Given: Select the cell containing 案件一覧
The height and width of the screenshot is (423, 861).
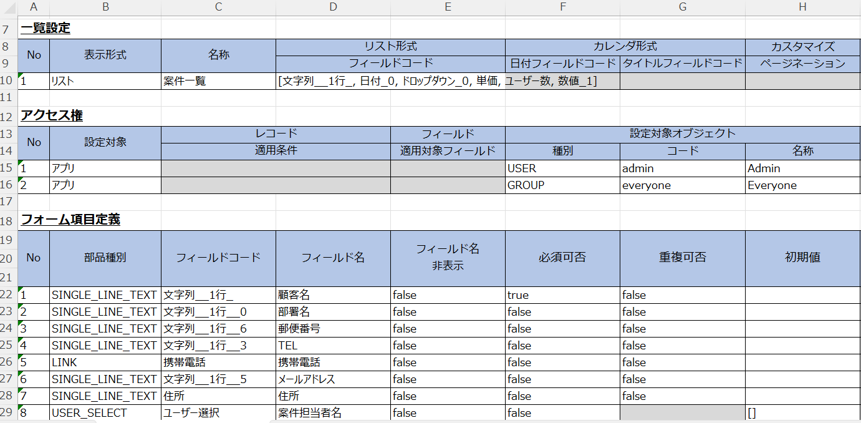Looking at the screenshot, I should pyautogui.click(x=218, y=81).
